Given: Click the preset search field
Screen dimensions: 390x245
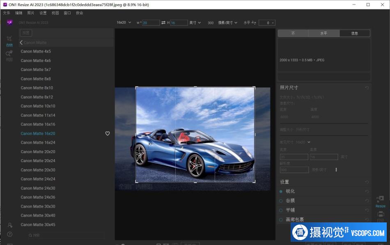Looking at the screenshot, I should [66, 235].
